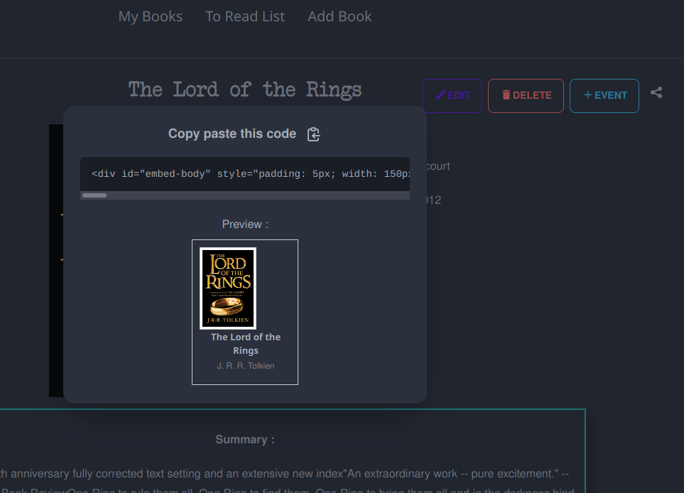This screenshot has width=684, height=493.
Task: Copy the embed code using the clipboard icon
Action: point(313,134)
